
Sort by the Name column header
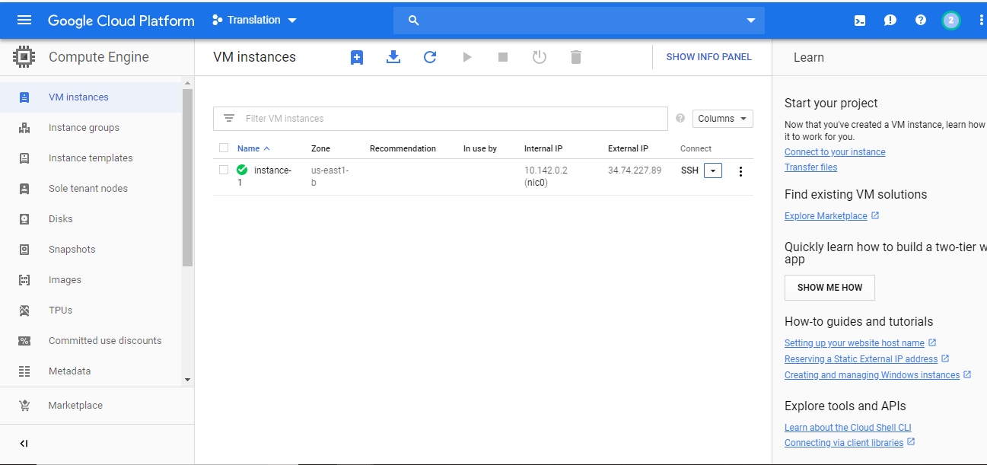[x=253, y=148]
